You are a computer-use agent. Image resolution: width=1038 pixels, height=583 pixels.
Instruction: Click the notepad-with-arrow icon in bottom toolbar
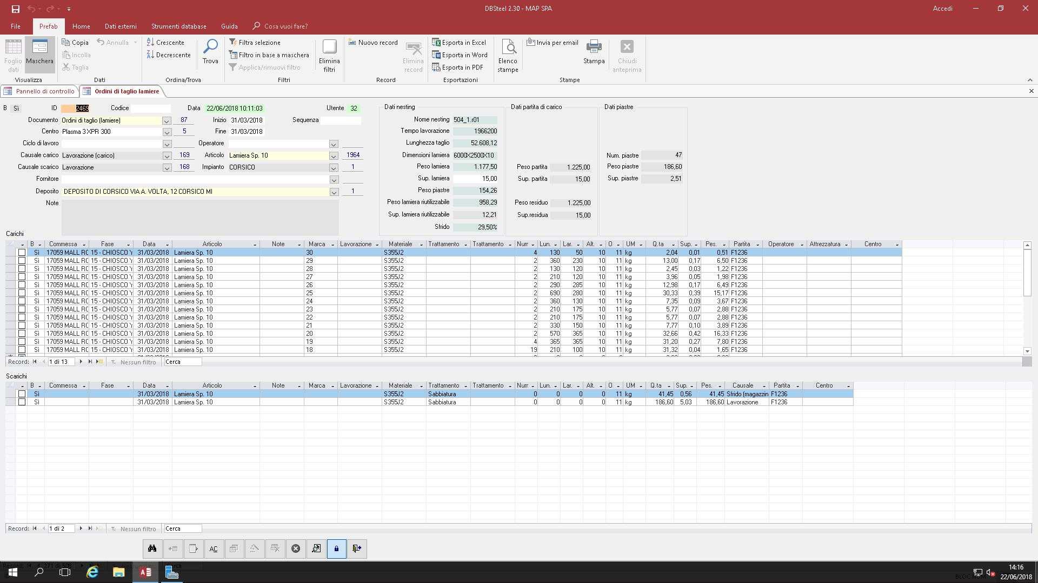click(193, 548)
